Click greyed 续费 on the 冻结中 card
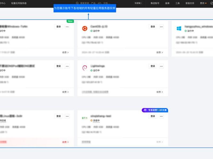The image size is (213, 159). 159,142
